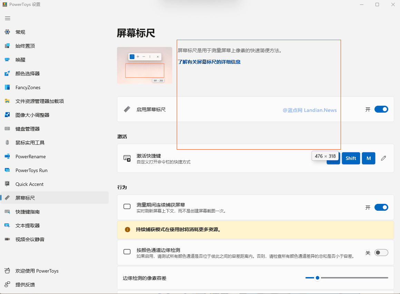Image resolution: width=400 pixels, height=294 pixels.
Task: Click the 屏幕标尺 preview thumbnail image
Action: (144, 65)
